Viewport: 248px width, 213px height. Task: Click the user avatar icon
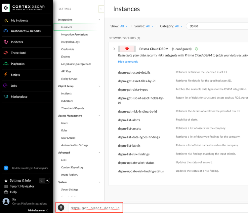pyautogui.click(x=6, y=201)
